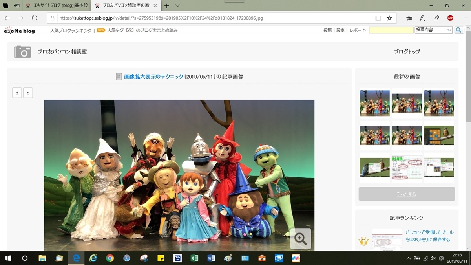Screen dimensions: 471x265
Task: Open Cortana search circle on taskbar
Action: 25,258
